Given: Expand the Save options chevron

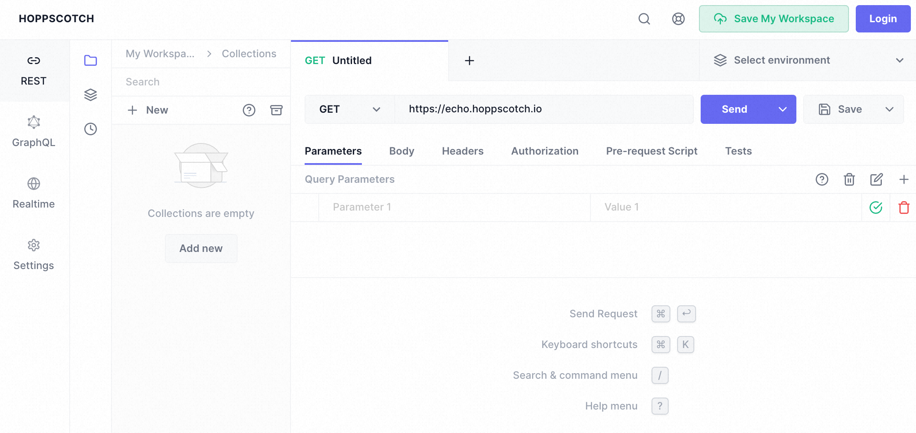Looking at the screenshot, I should 890,109.
